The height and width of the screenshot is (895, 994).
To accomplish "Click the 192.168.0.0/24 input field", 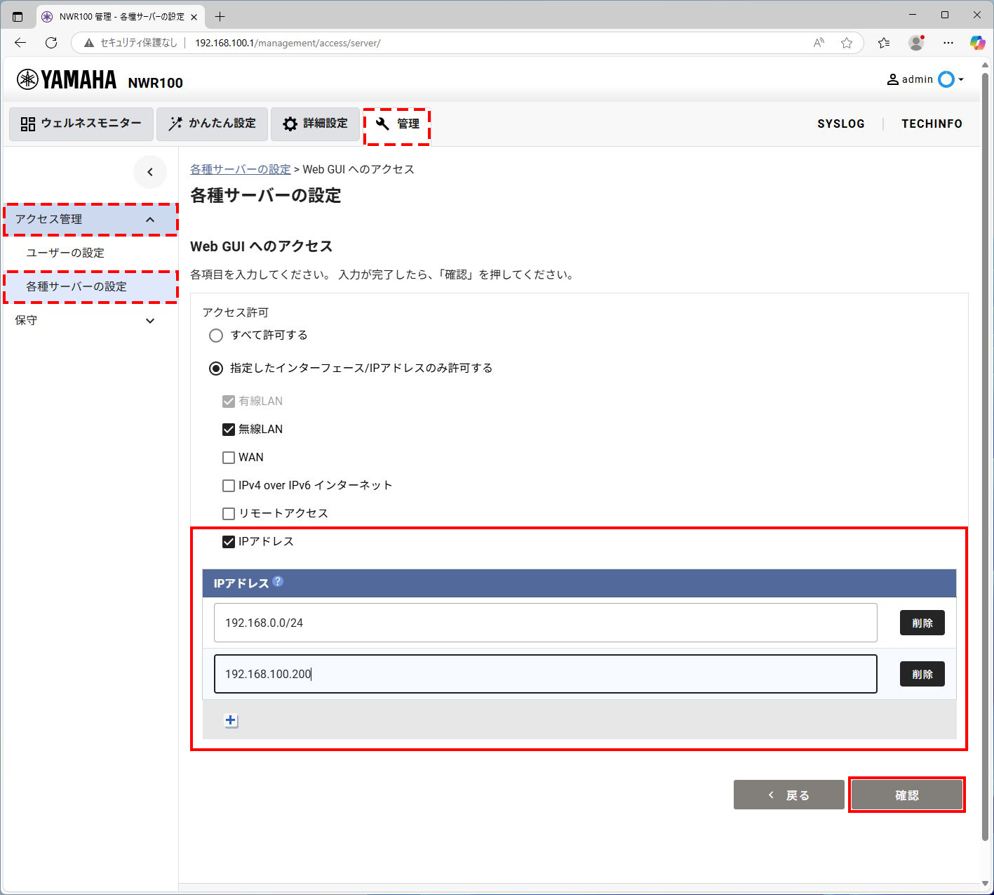I will 545,622.
